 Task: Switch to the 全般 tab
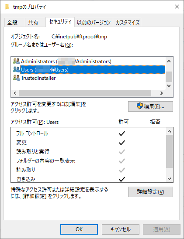13,23
